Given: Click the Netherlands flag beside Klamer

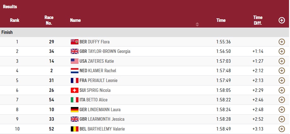Looking at the screenshot, I should point(74,71).
